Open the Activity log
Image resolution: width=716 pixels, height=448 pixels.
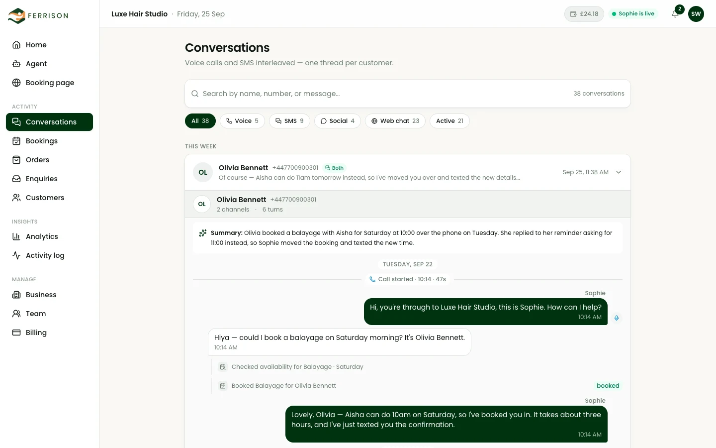point(49,255)
